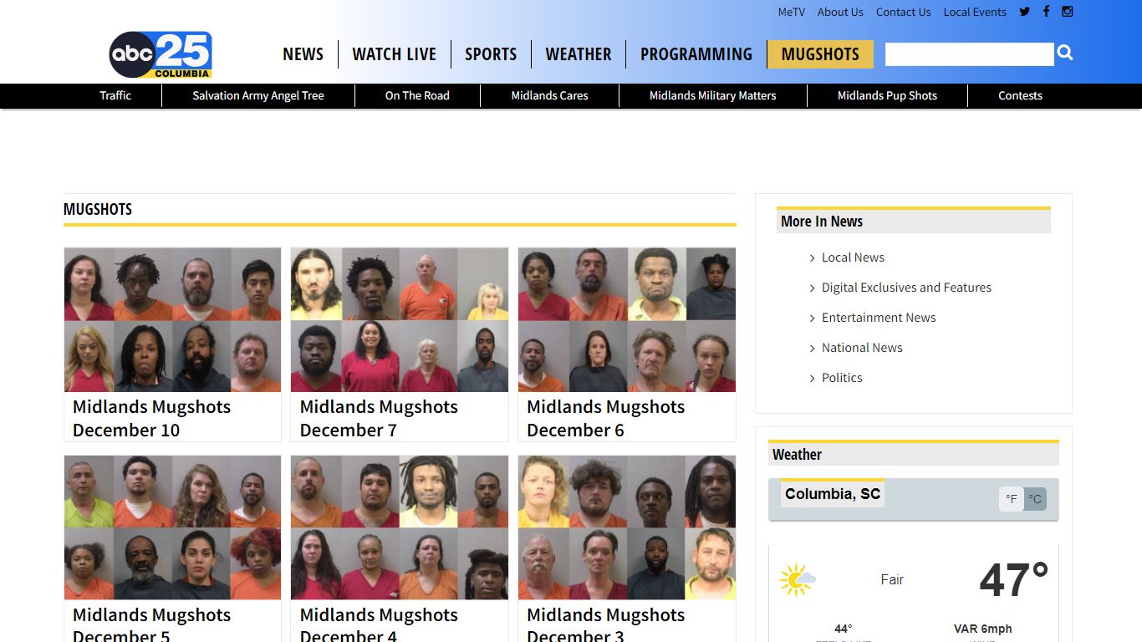Go to home via ABC 25 Columbia logo
The image size is (1142, 642).
(161, 54)
